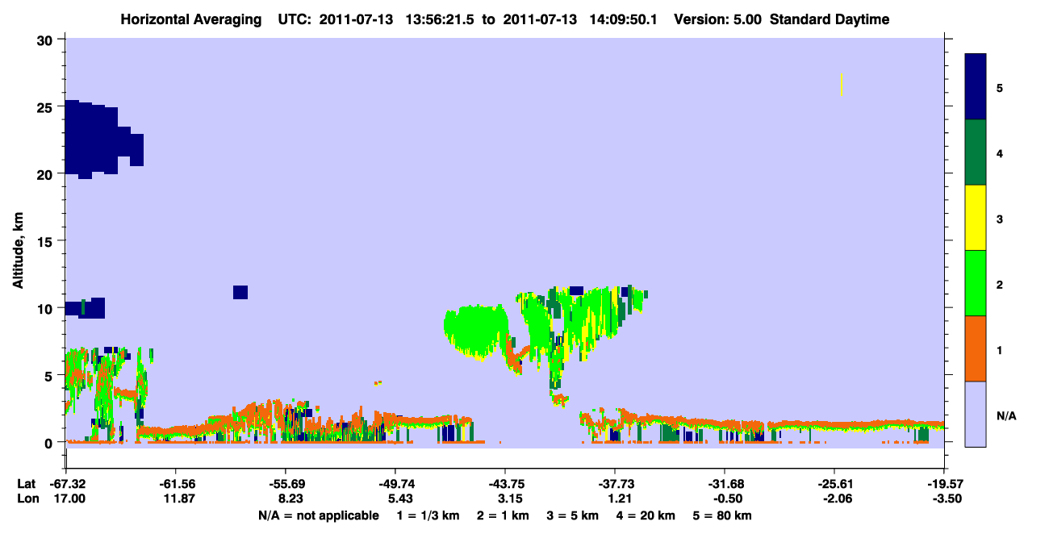Click the bright green level 2 colorbar segment
1049x538 pixels.
pyautogui.click(x=976, y=283)
